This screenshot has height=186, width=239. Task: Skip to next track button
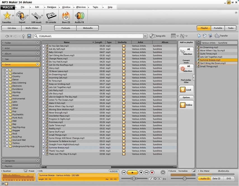[146, 173]
